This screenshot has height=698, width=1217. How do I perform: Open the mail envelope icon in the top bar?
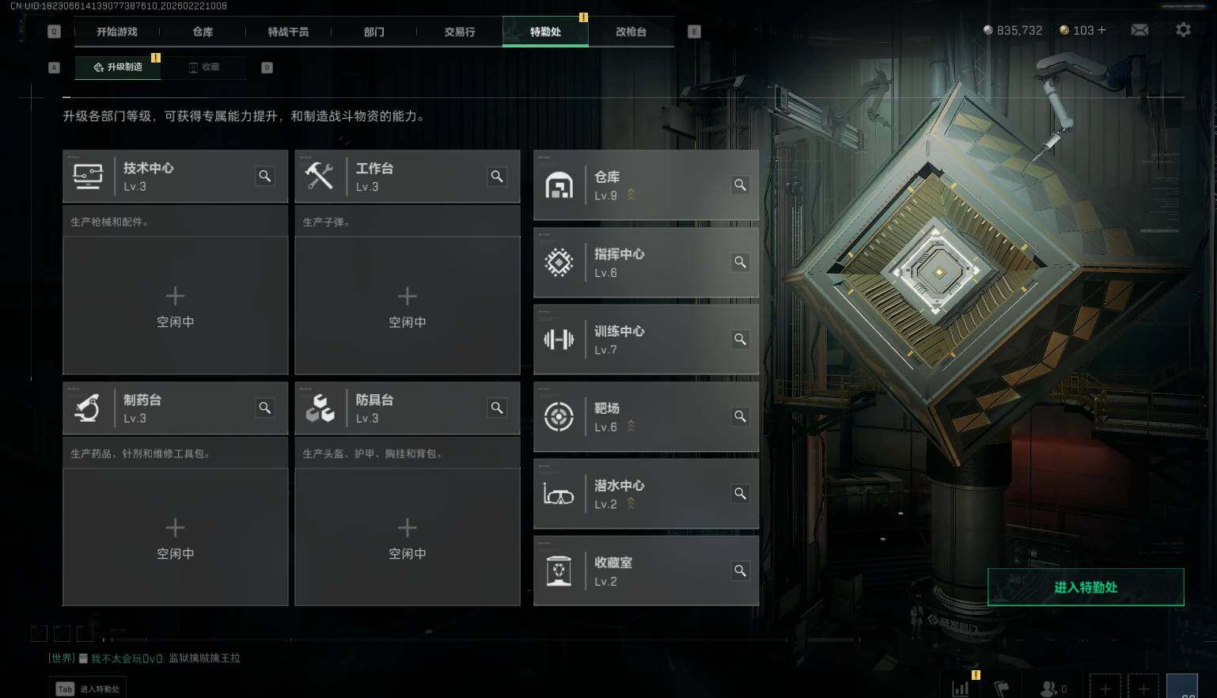pyautogui.click(x=1139, y=30)
